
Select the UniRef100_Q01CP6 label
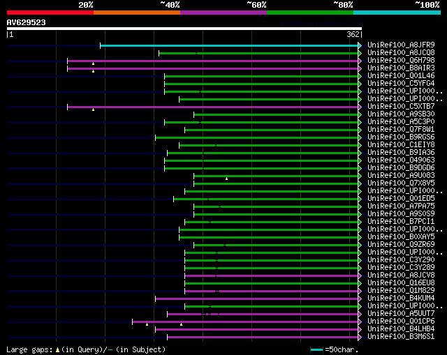(401, 322)
